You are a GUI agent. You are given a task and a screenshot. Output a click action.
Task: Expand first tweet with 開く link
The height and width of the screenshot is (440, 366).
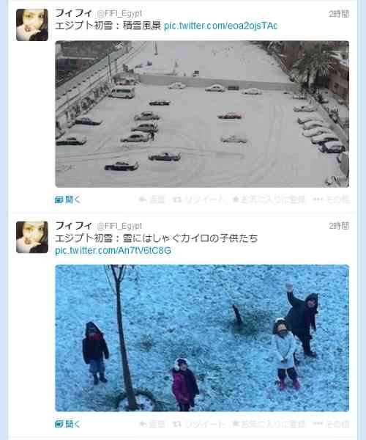[67, 199]
